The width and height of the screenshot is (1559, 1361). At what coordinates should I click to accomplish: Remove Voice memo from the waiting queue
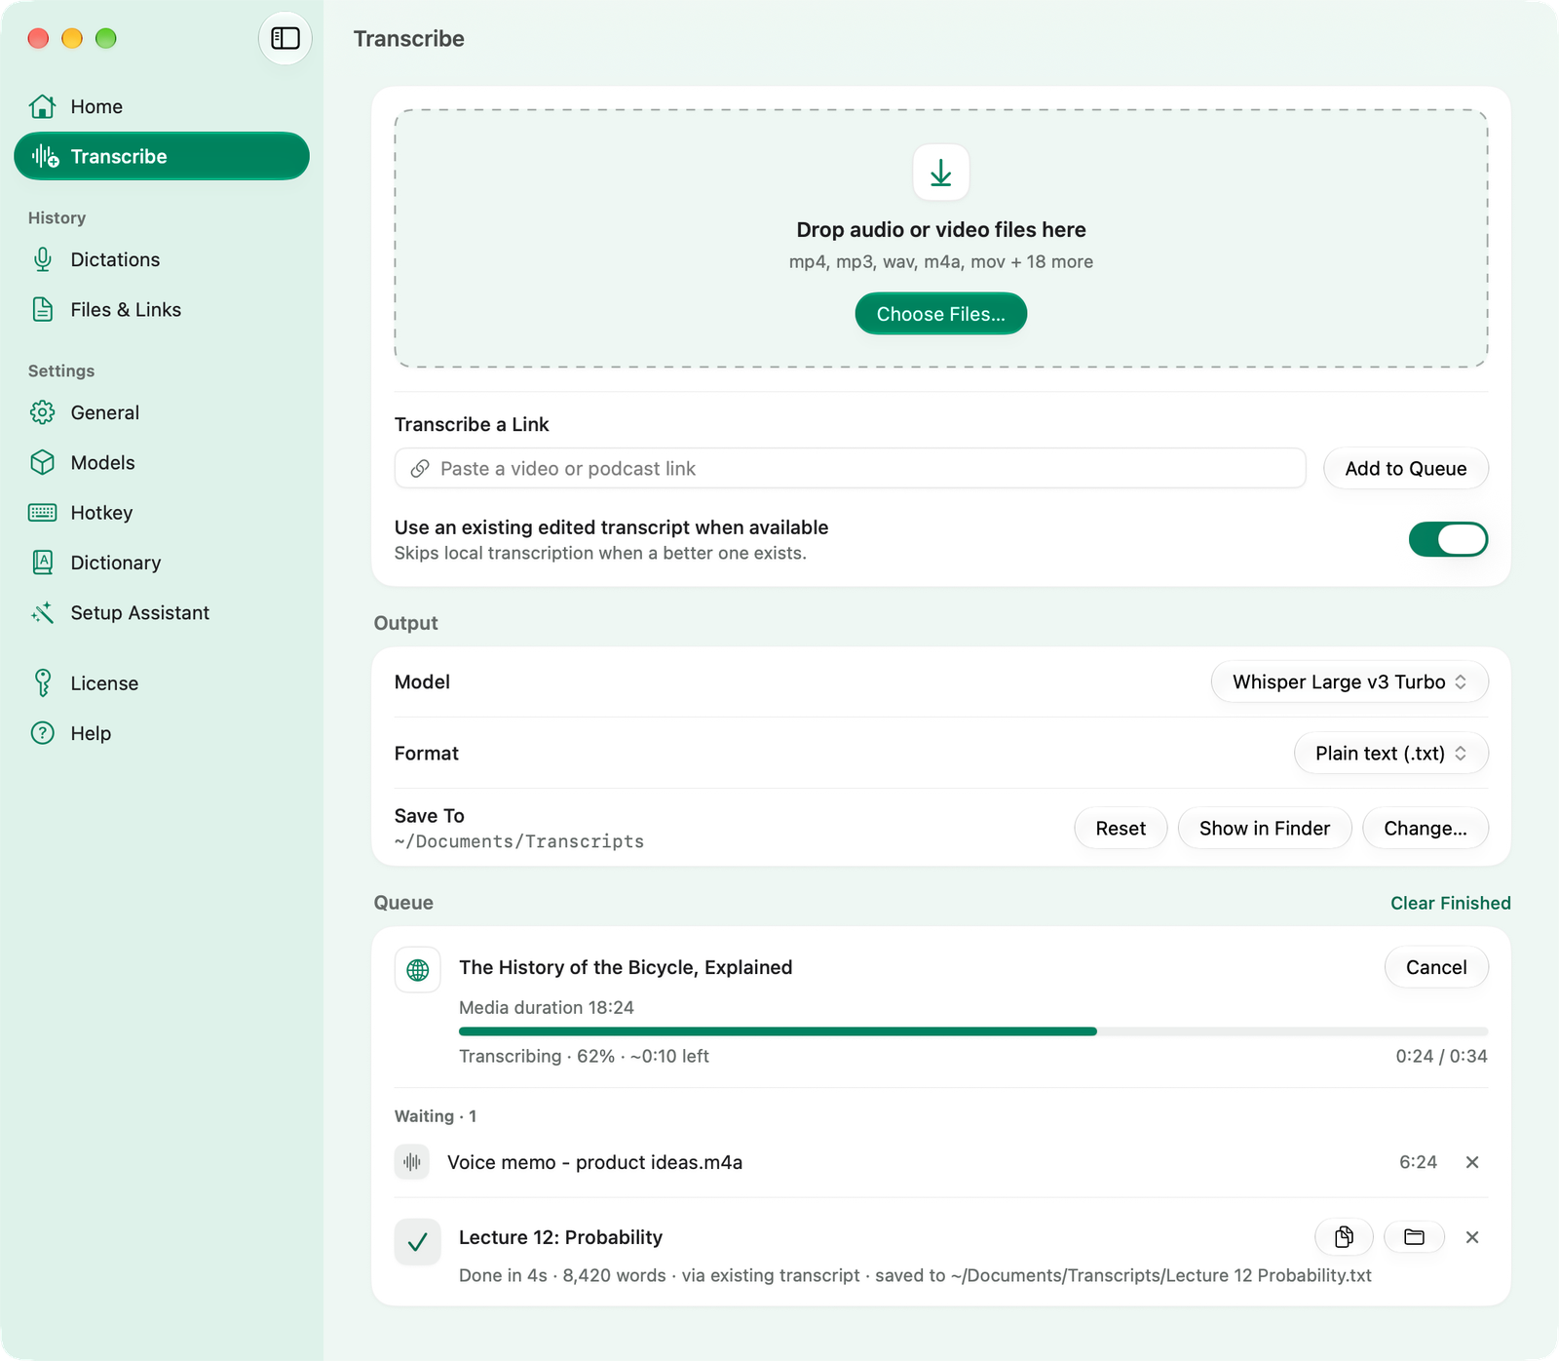[x=1472, y=1162]
